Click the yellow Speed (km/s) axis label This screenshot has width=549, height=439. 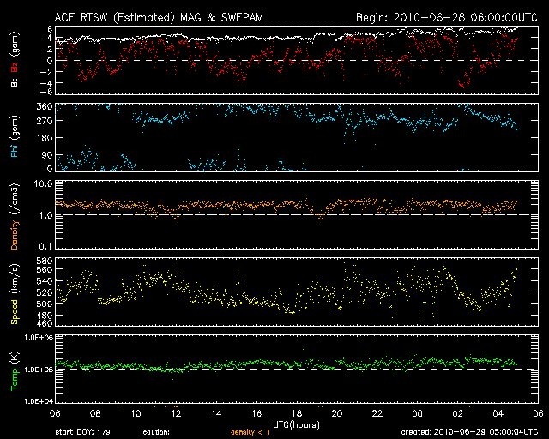tap(15, 292)
